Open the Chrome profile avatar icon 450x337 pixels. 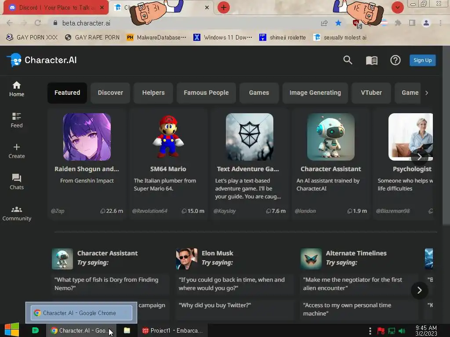pyautogui.click(x=426, y=23)
